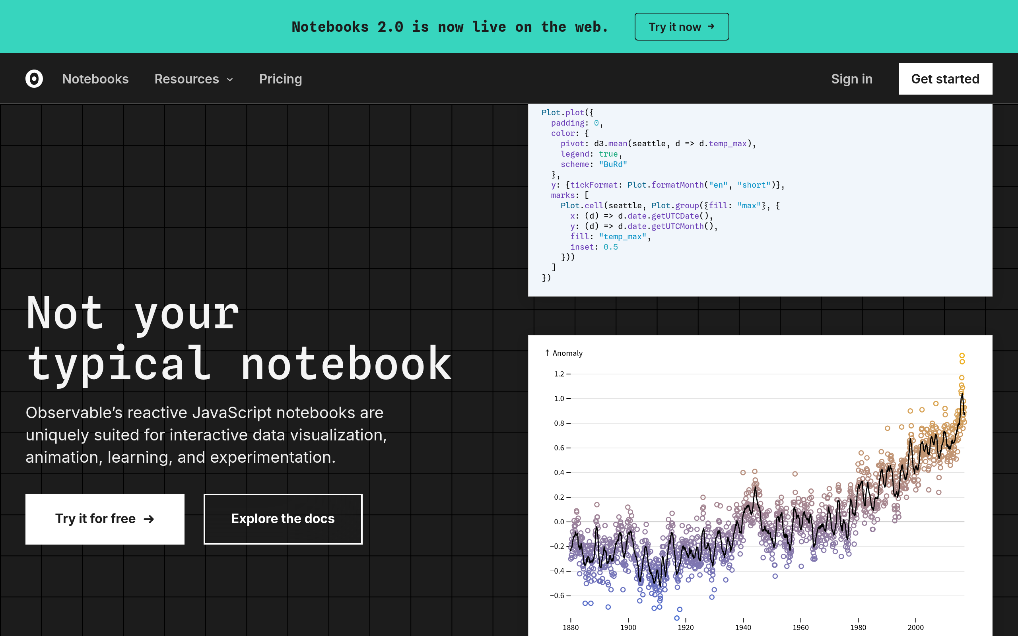This screenshot has width=1018, height=636.
Task: Click the 'inset: 0.5' code line
Action: [x=594, y=247]
